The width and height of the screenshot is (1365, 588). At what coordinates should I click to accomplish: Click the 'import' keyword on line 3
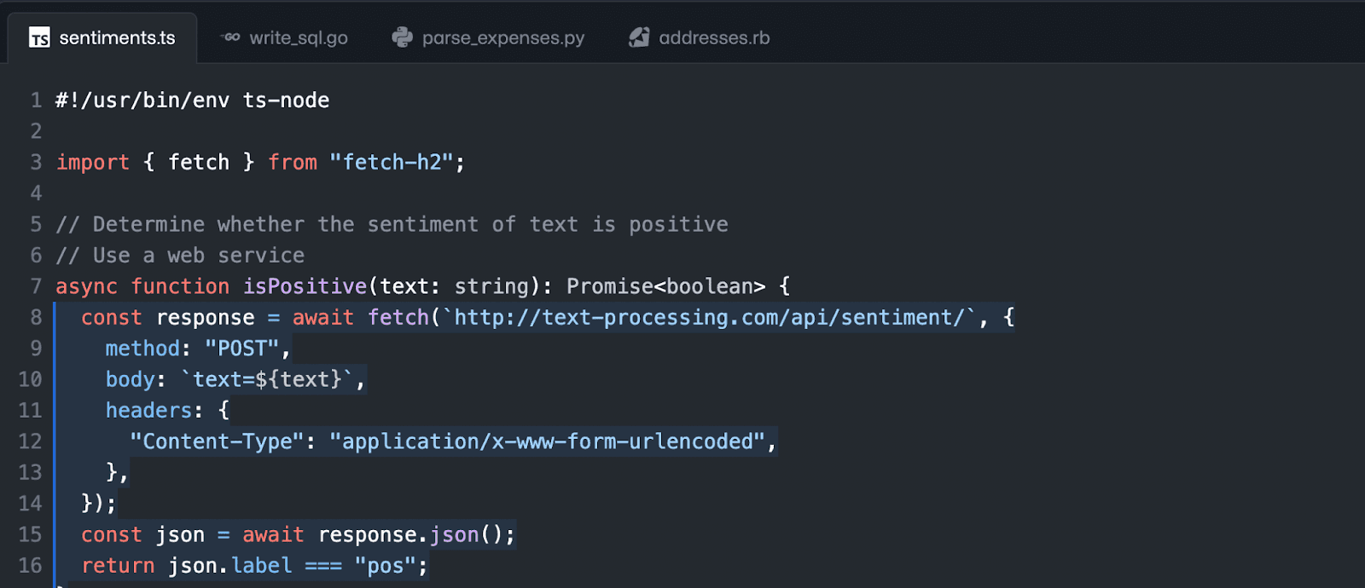coord(93,163)
